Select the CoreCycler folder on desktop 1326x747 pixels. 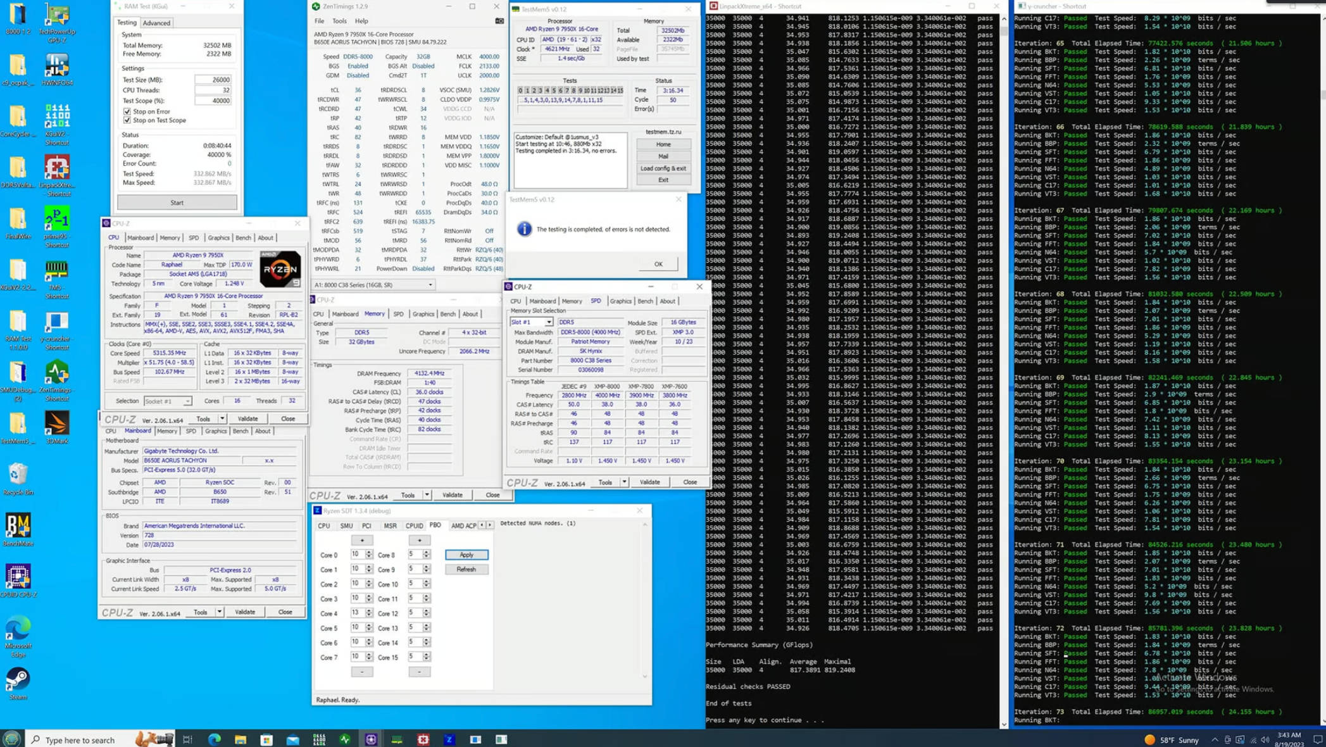tap(18, 122)
